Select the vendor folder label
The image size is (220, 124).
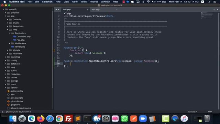(14, 88)
